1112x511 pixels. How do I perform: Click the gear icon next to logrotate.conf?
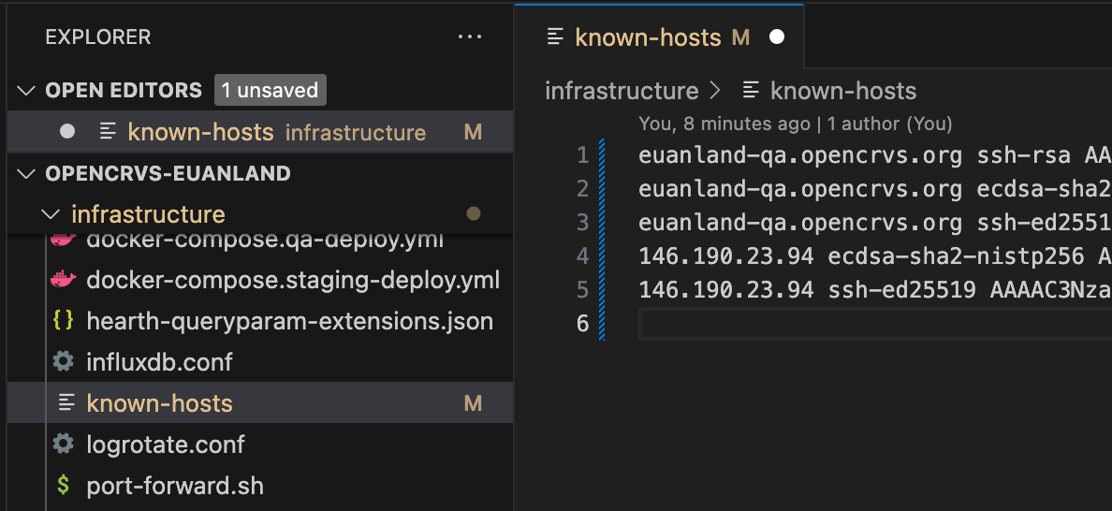63,444
